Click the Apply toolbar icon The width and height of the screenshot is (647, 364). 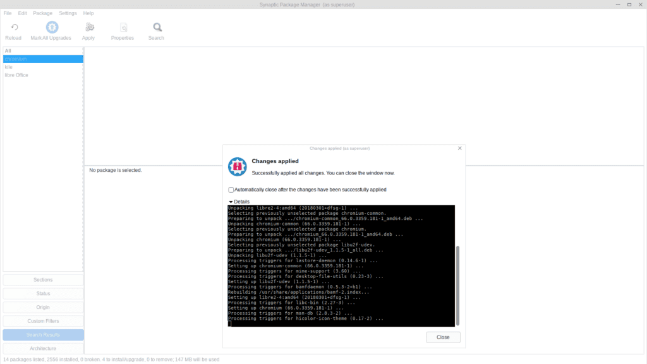89,28
